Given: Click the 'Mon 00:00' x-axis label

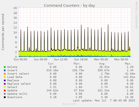Looking at the screenshot, I should (x=101, y=60).
